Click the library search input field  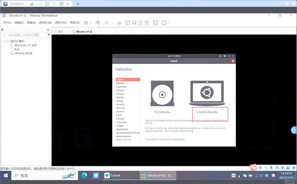point(24,35)
